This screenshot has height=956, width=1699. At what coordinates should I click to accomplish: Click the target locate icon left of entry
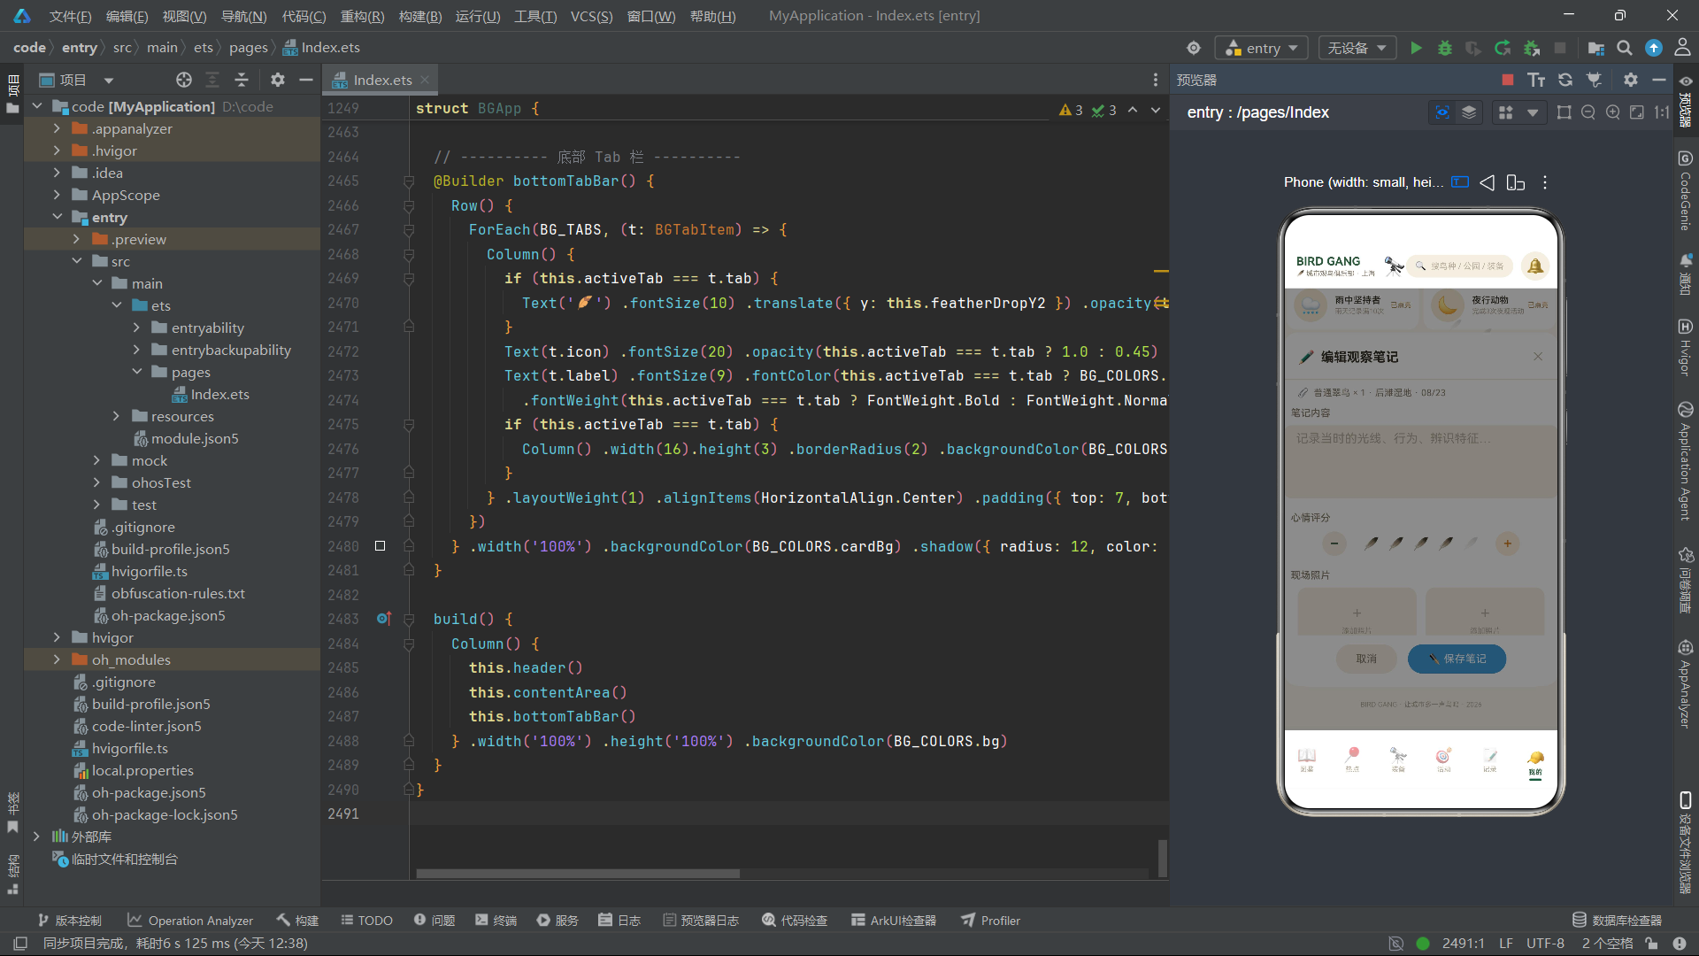pos(1194,48)
